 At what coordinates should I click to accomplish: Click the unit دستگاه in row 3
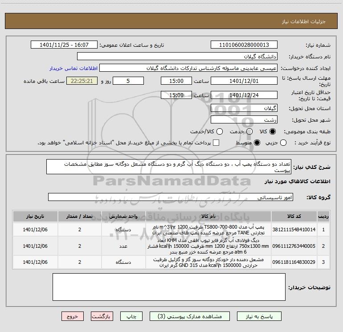pos(123,262)
